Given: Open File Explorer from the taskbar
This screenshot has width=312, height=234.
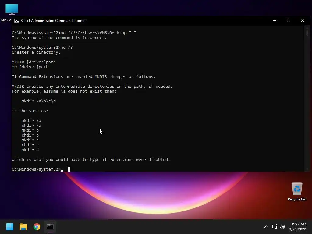Looking at the screenshot, I should (23, 227).
